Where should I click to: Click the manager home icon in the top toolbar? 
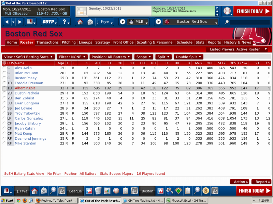click(80, 22)
